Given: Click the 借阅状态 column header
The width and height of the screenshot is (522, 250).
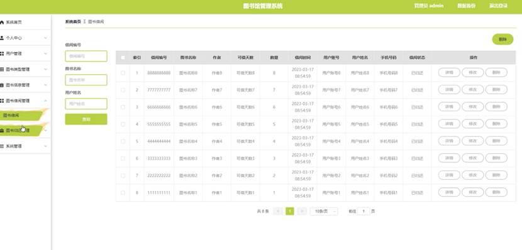Looking at the screenshot, I should click(417, 58).
